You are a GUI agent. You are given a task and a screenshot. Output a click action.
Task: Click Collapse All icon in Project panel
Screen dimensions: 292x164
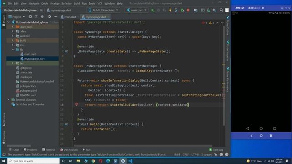point(42,17)
